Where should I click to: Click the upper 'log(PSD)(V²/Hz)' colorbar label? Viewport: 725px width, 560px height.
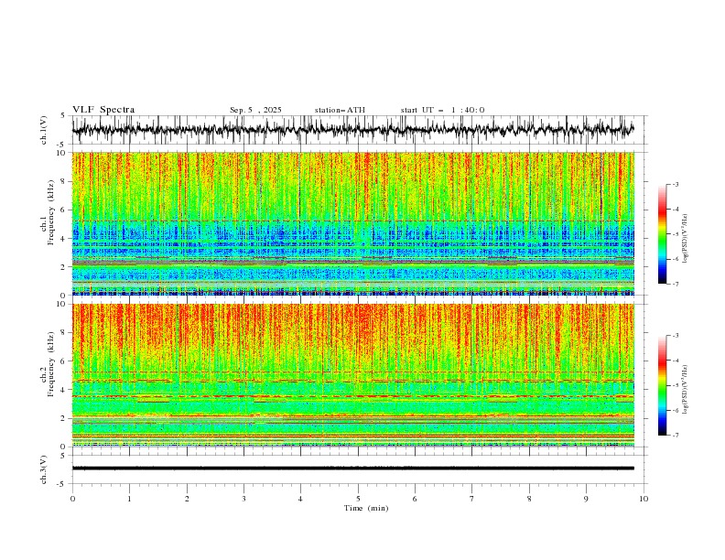pyautogui.click(x=686, y=238)
